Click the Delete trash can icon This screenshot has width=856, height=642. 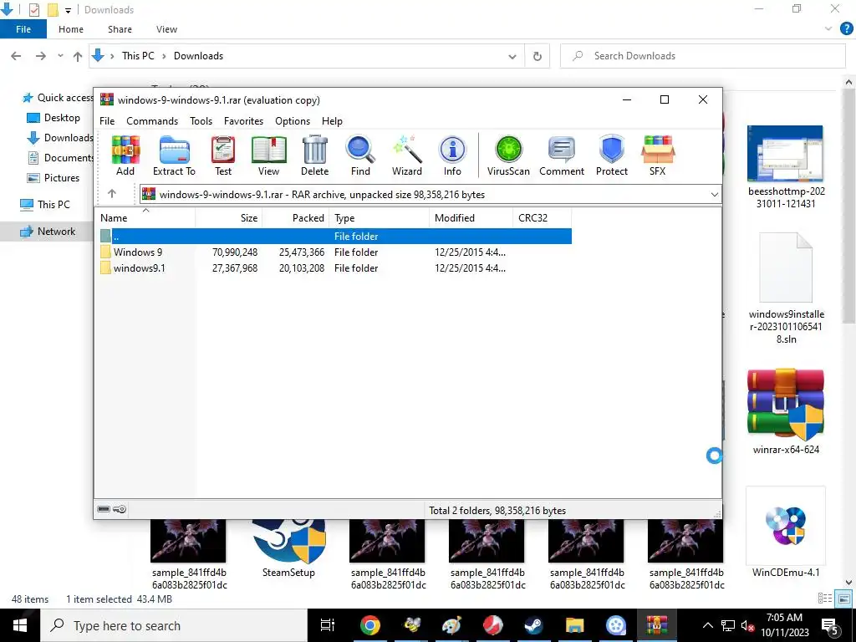tap(315, 155)
